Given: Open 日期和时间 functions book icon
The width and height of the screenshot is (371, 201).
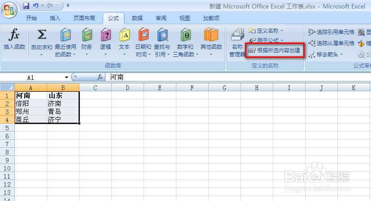Looking at the screenshot, I should [143, 35].
